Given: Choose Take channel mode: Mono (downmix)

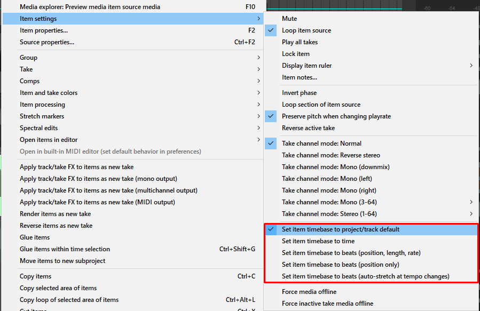Looking at the screenshot, I should click(x=336, y=167).
